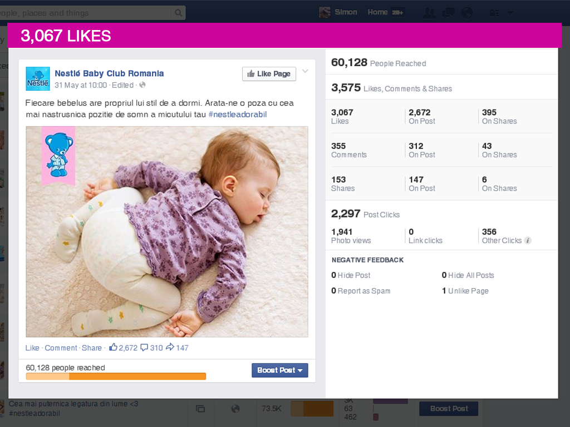Open the sleeping baby photo

coord(167,232)
